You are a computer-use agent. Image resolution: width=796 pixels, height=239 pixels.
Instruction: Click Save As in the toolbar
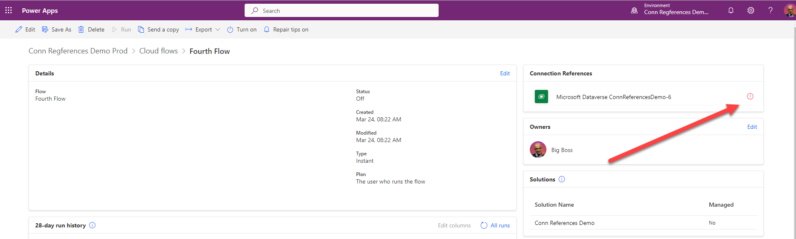[x=57, y=29]
